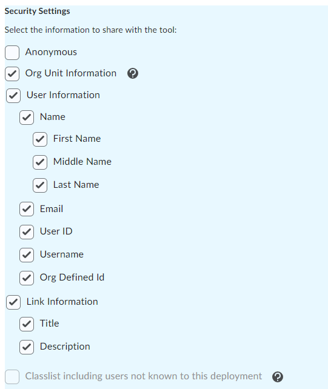Uncheck the Name checkbox
This screenshot has width=328, height=389.
coord(27,118)
